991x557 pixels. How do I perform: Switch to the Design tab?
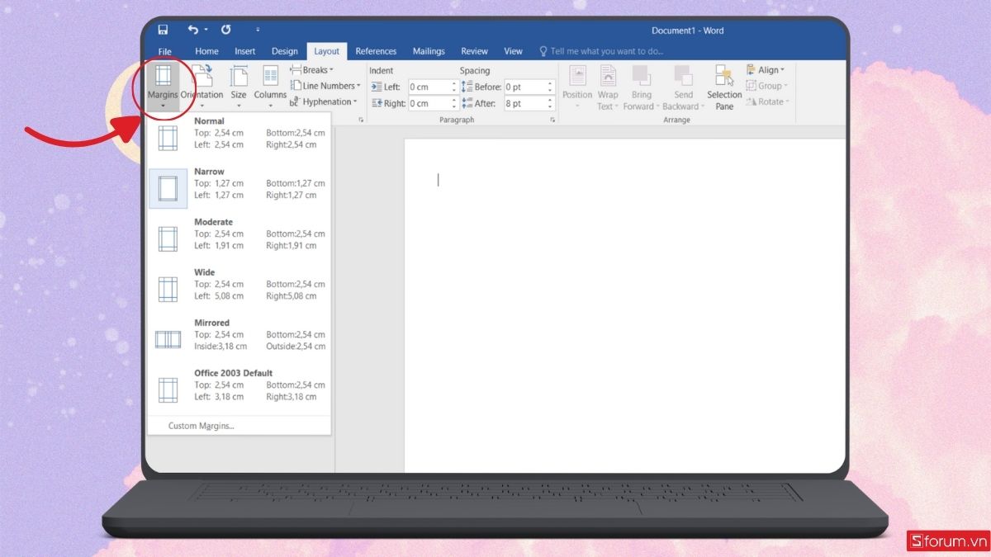coord(285,51)
